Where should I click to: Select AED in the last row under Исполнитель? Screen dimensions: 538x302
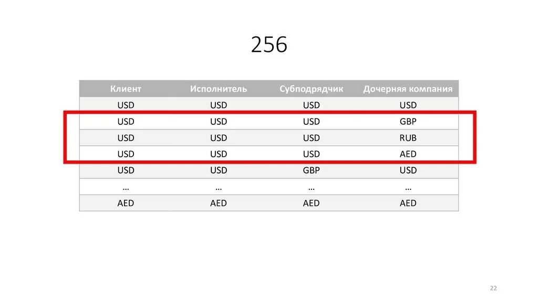click(219, 203)
